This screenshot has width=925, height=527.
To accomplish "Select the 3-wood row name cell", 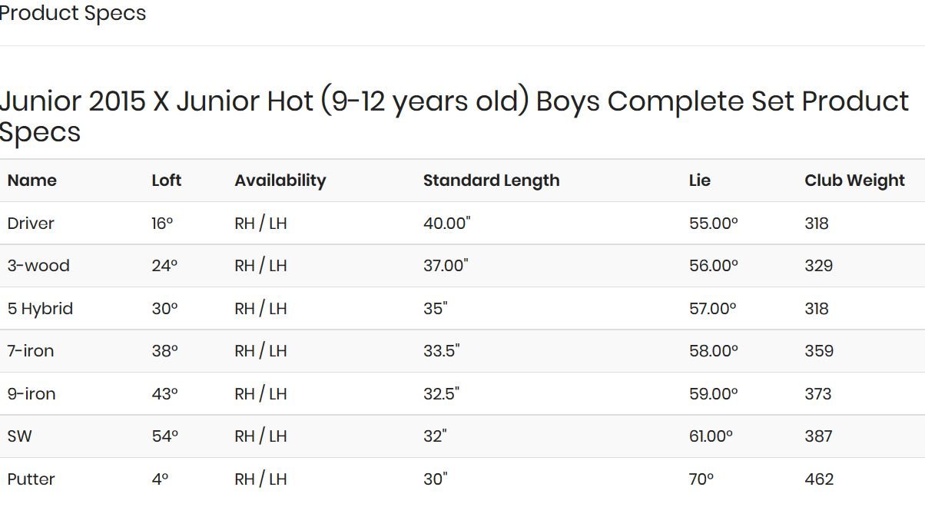I will click(x=38, y=266).
